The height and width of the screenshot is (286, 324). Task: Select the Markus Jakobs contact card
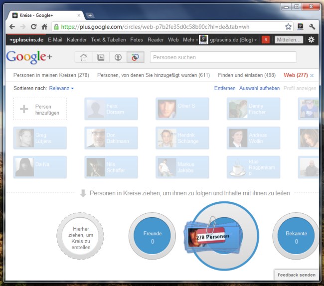coord(182,167)
